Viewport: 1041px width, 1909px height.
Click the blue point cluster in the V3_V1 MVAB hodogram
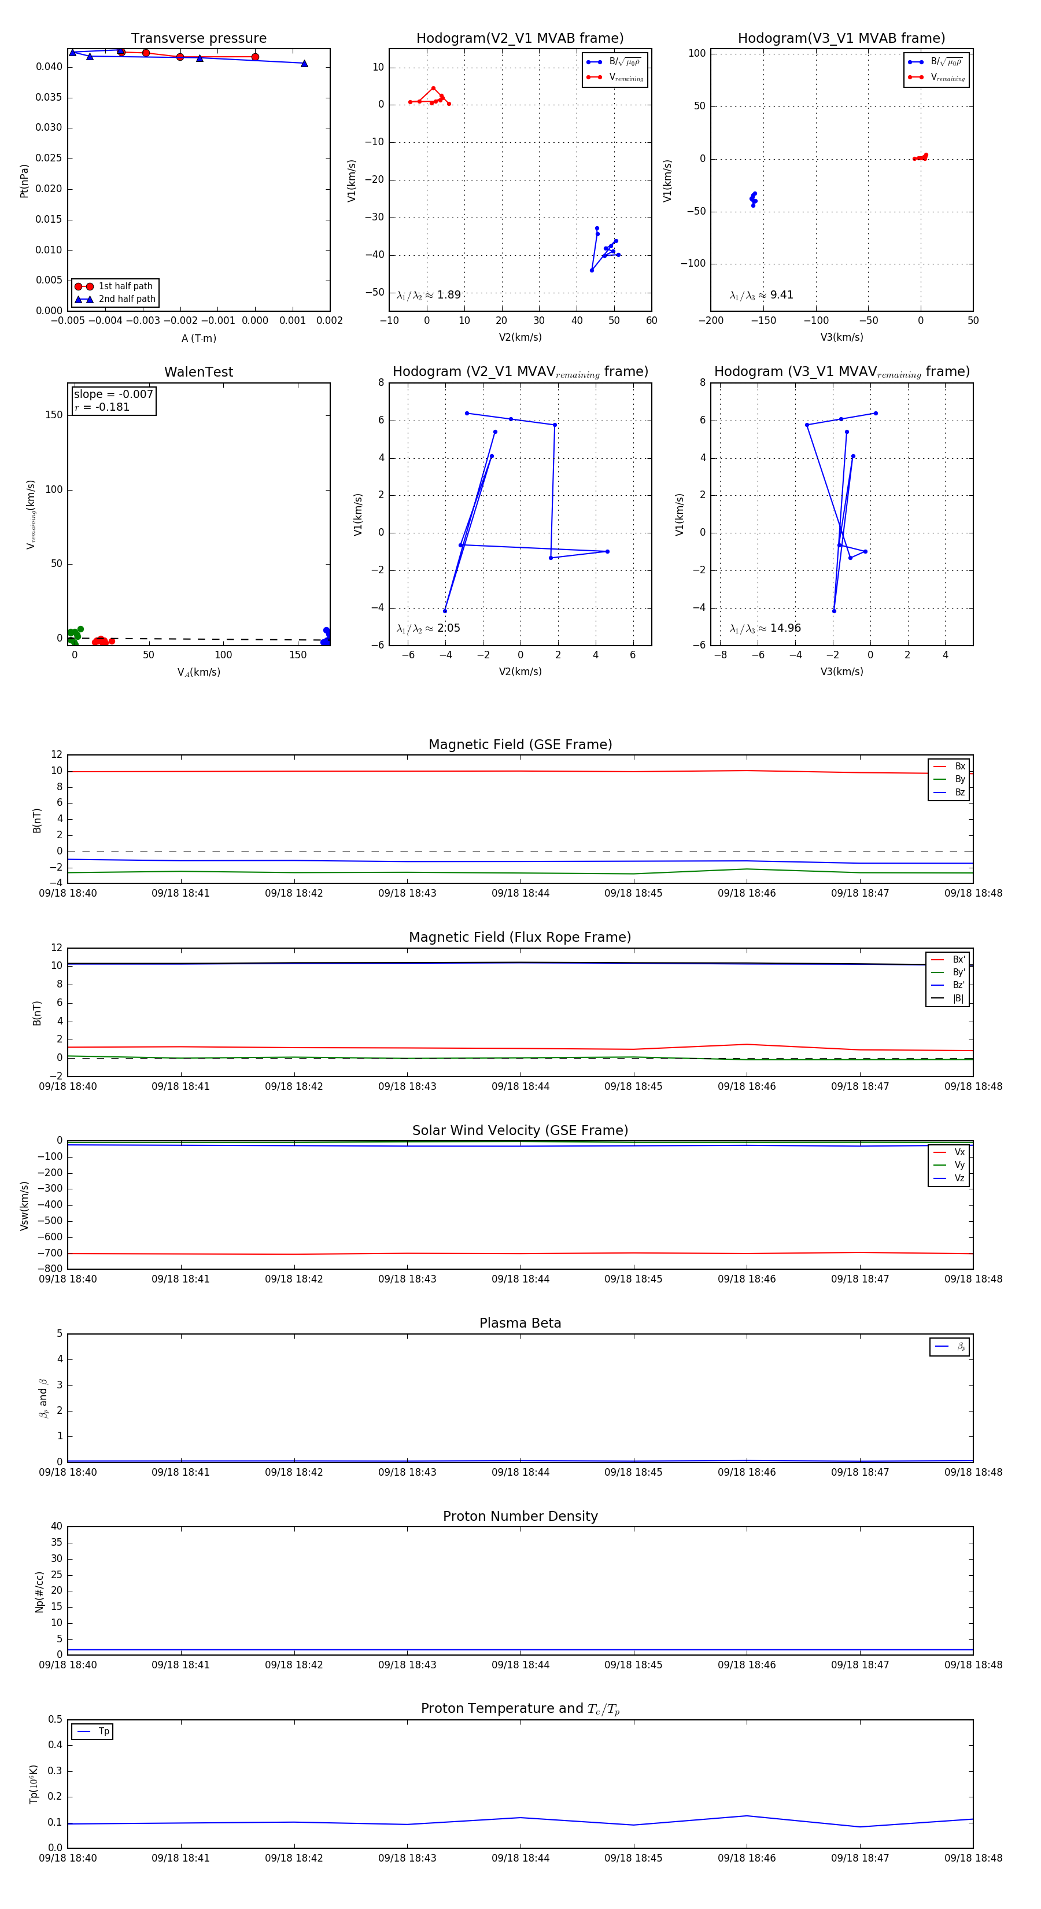click(754, 200)
